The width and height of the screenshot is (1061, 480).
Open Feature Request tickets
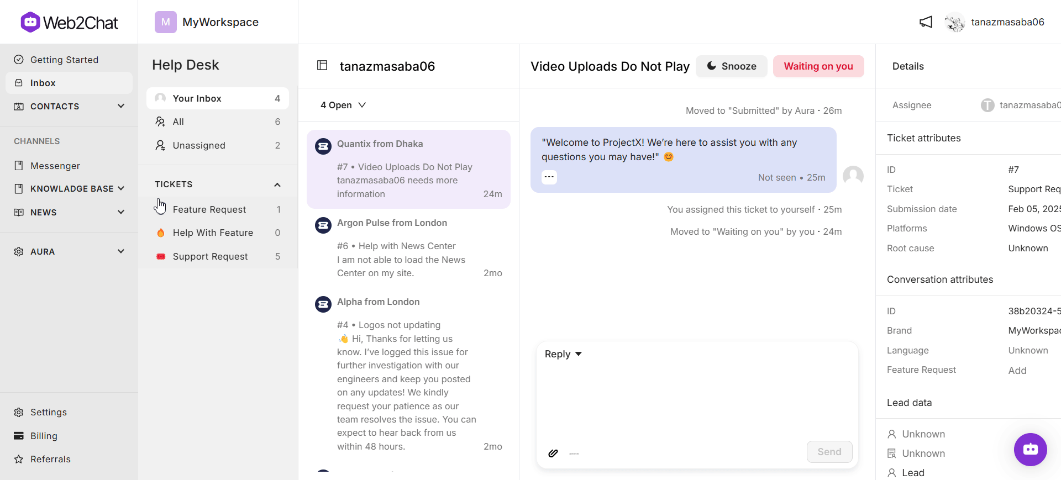pos(218,209)
